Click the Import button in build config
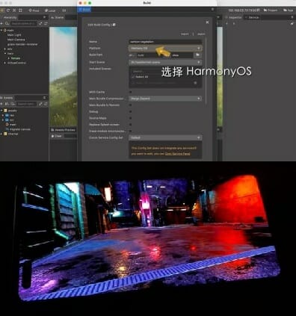This screenshot has width=296, height=316. [185, 34]
